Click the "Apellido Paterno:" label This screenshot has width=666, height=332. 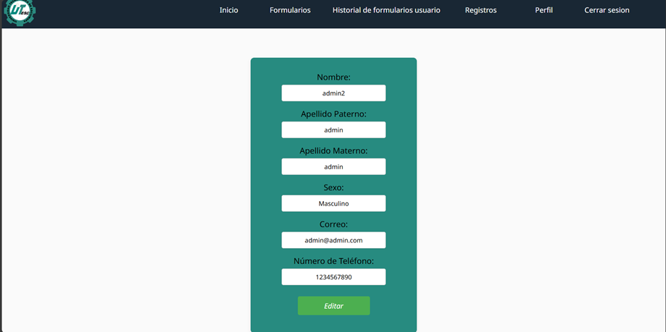[333, 114]
